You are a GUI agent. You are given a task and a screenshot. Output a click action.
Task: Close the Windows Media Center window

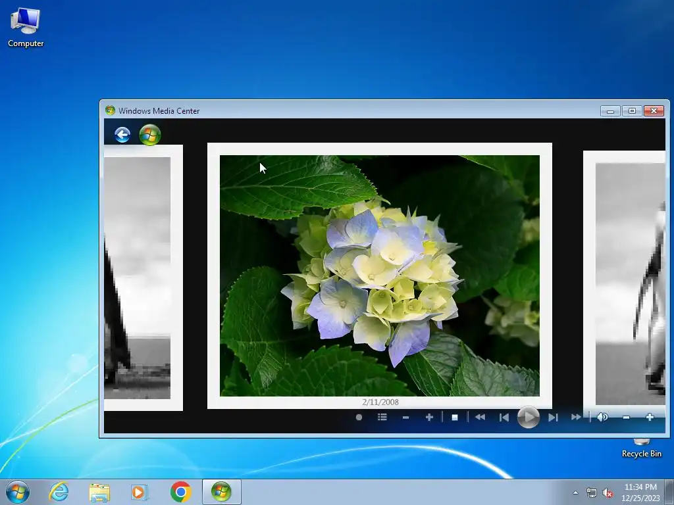654,110
